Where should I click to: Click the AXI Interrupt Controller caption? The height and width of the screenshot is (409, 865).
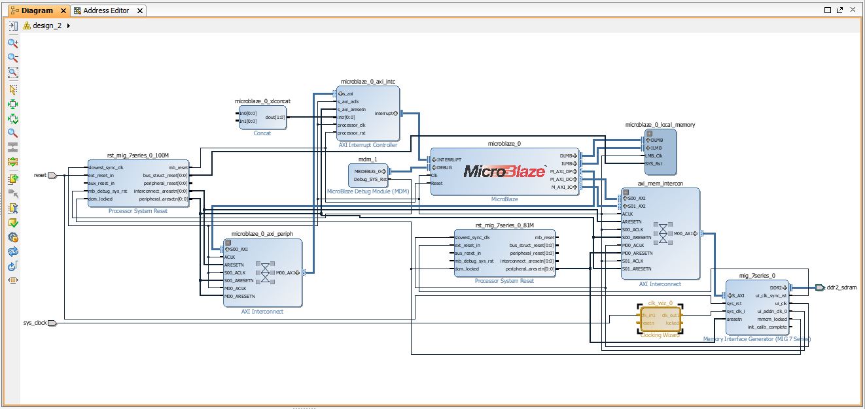coord(368,144)
